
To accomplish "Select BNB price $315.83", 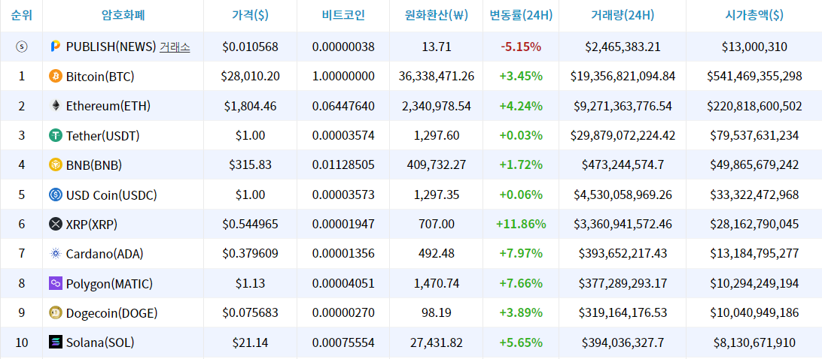I will pos(250,164).
